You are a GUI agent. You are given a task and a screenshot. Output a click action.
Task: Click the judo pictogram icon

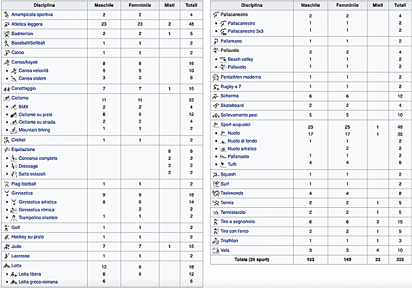click(6, 246)
